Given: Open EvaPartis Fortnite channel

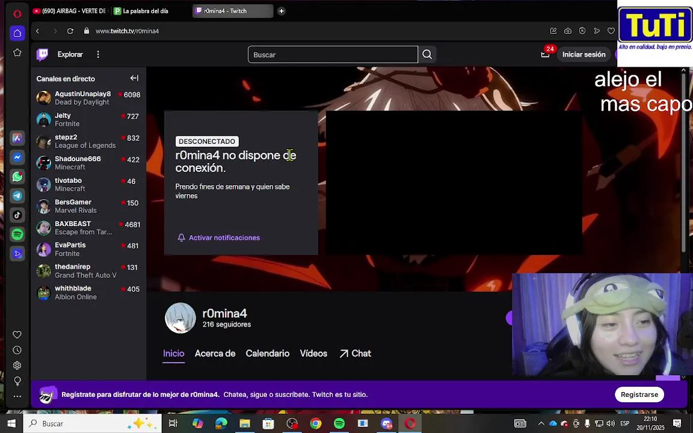Looking at the screenshot, I should click(x=88, y=249).
